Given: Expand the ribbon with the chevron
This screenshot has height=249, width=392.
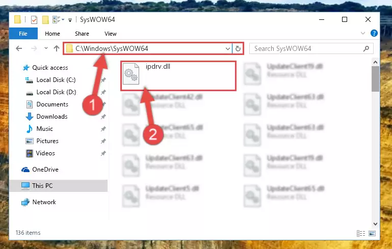Looking at the screenshot, I should coord(363,33).
